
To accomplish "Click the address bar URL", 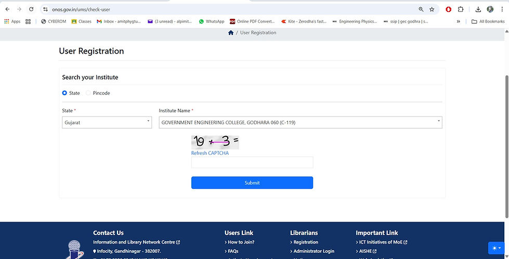I will (81, 9).
